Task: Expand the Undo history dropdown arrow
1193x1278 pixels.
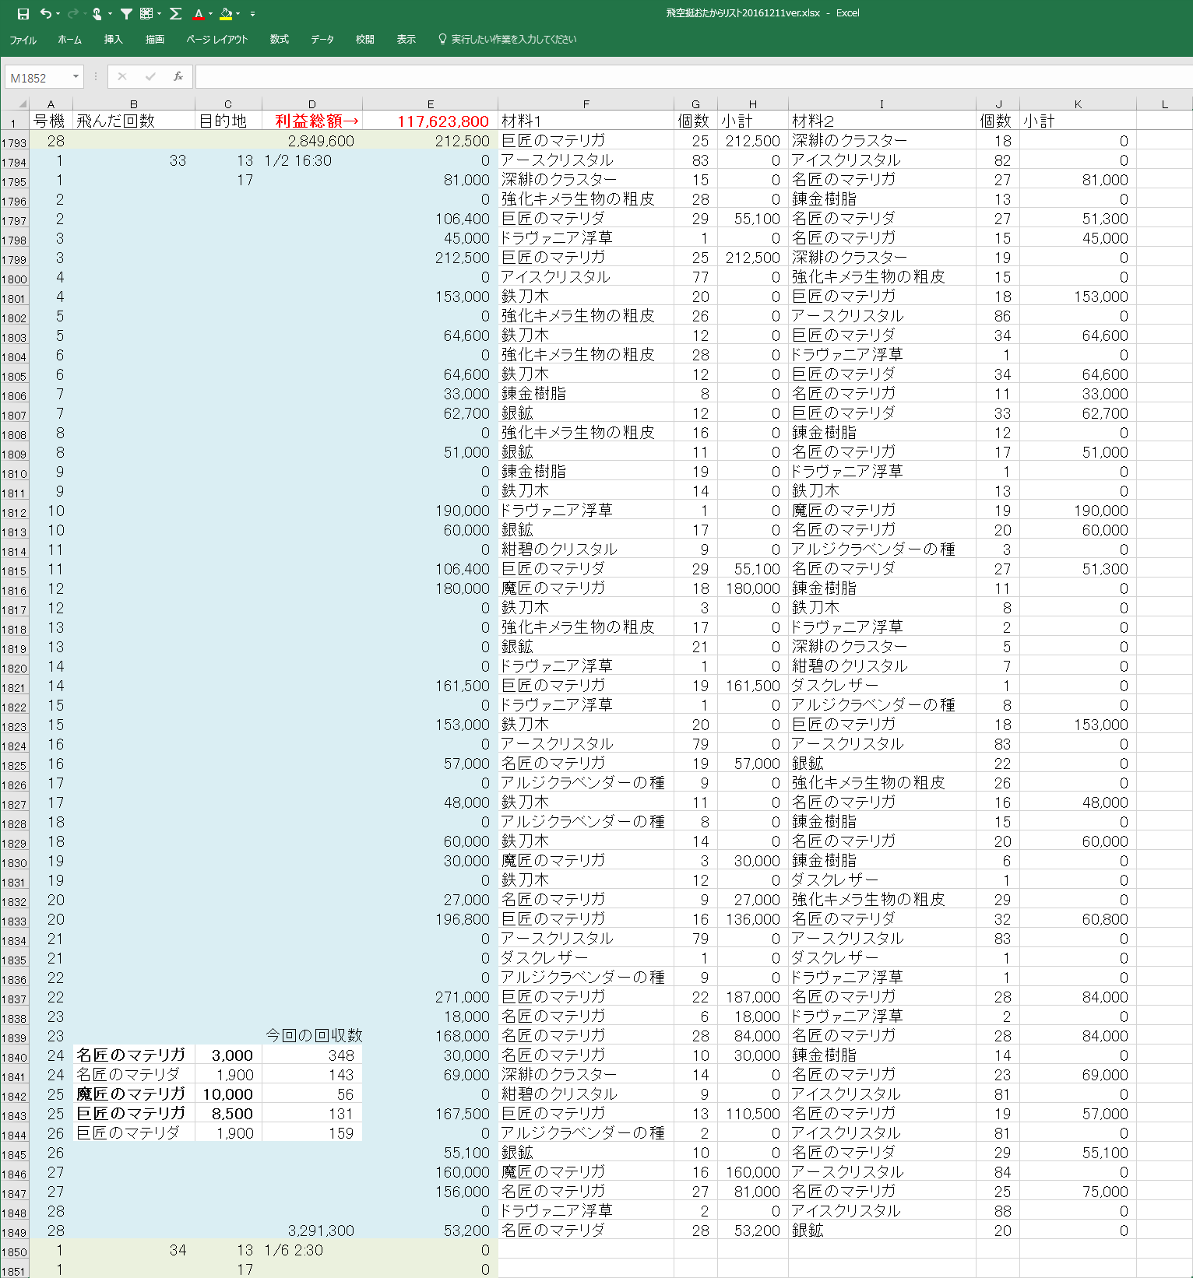Action: (x=58, y=14)
